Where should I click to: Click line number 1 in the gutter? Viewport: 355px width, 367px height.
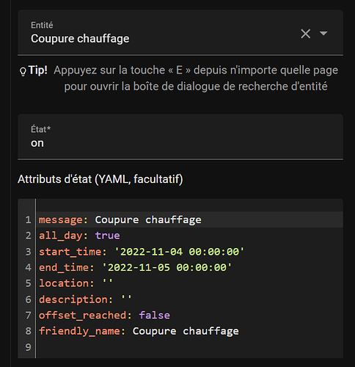(x=28, y=219)
